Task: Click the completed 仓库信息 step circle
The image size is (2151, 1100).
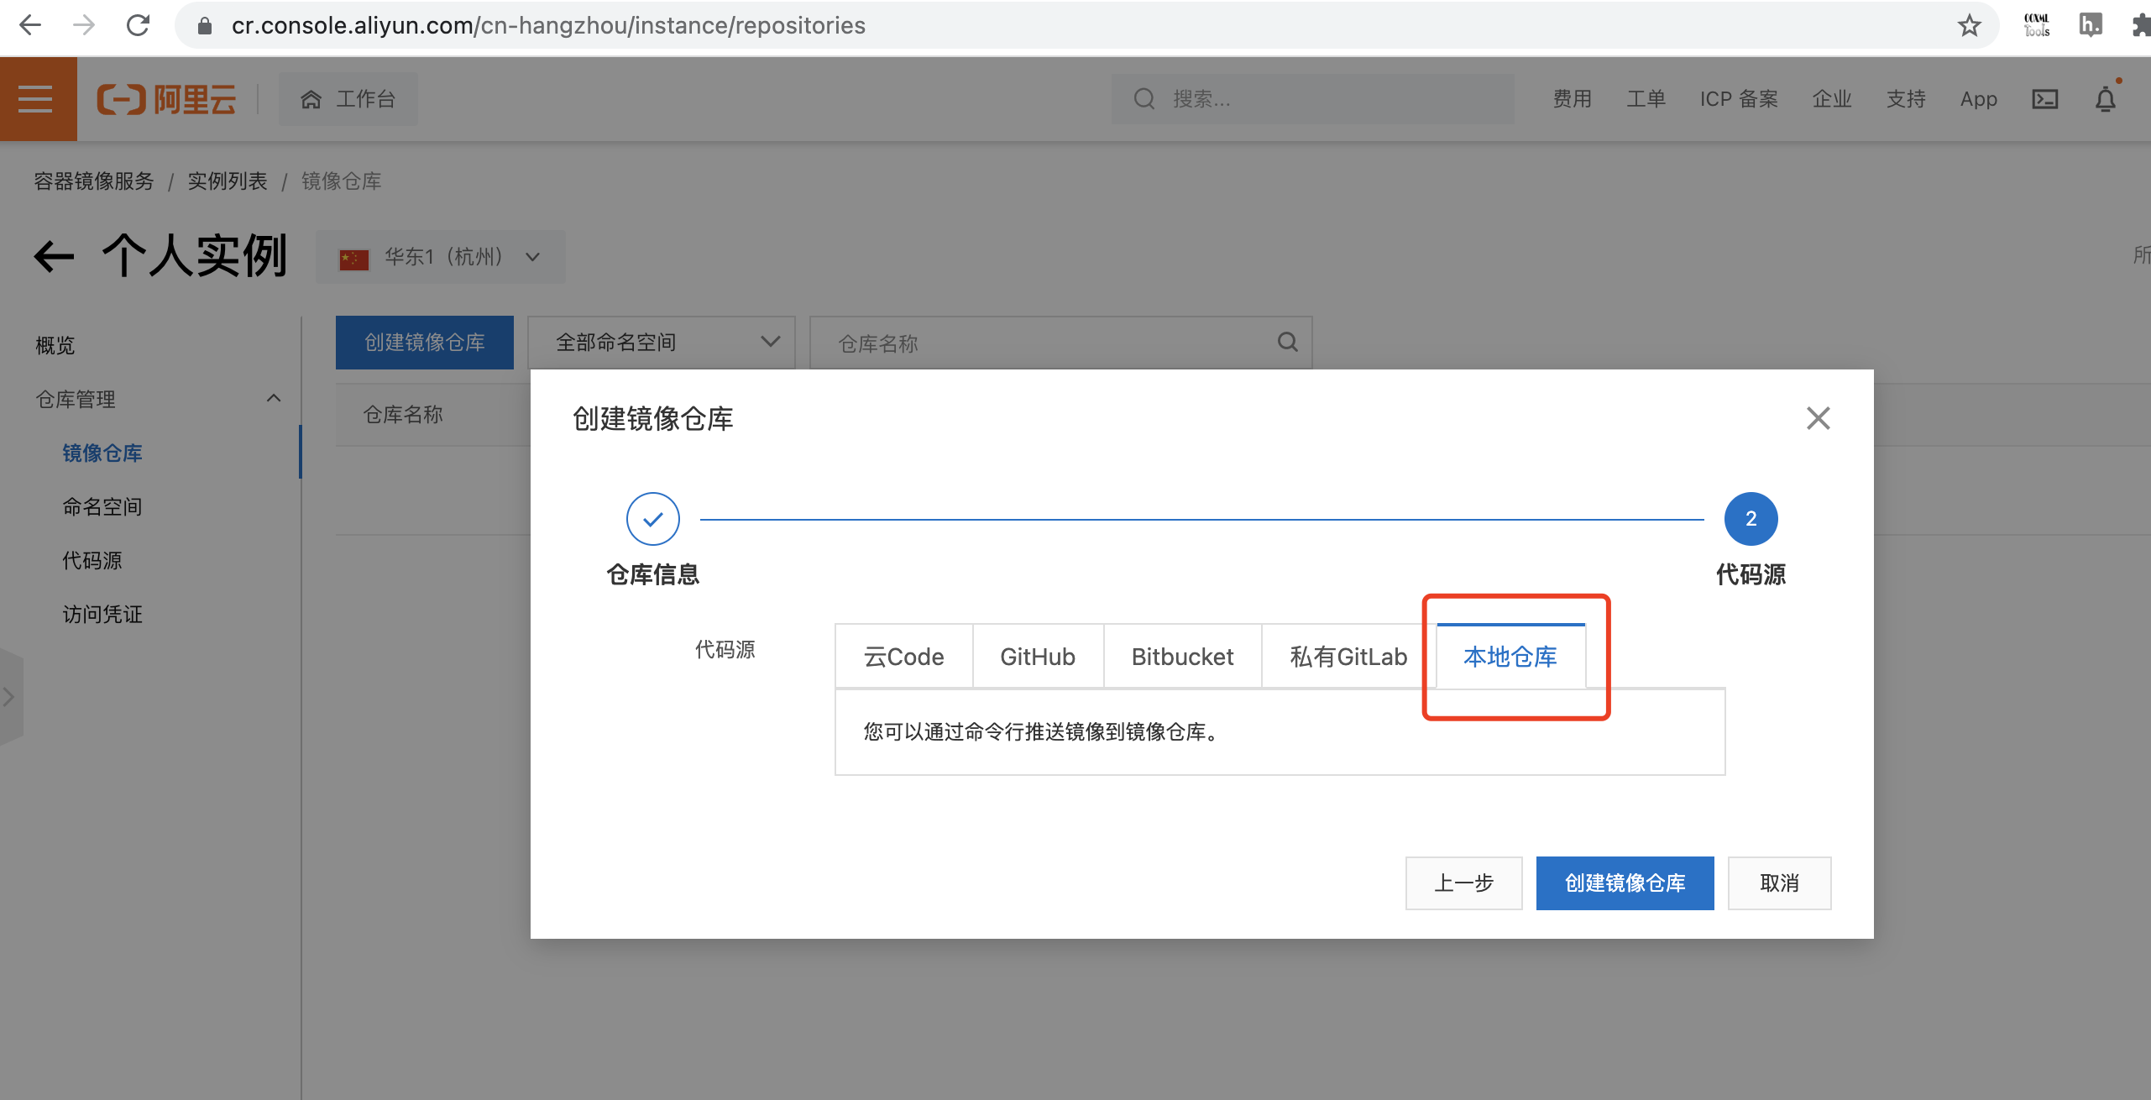Action: 652,519
